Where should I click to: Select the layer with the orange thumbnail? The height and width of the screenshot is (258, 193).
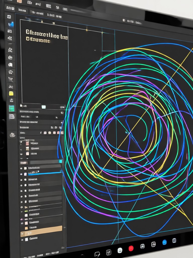[41, 228]
